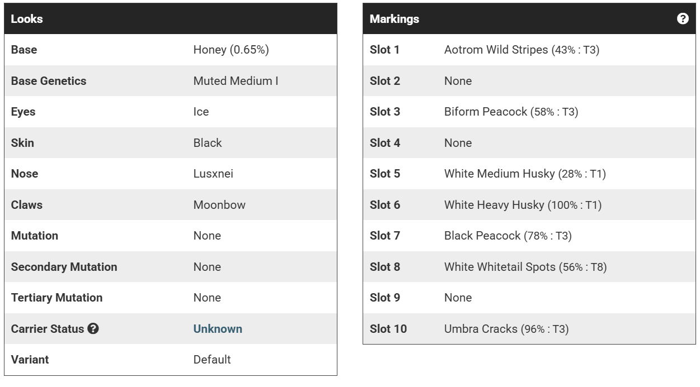Select the Default variant value
The width and height of the screenshot is (700, 387).
[x=212, y=360]
